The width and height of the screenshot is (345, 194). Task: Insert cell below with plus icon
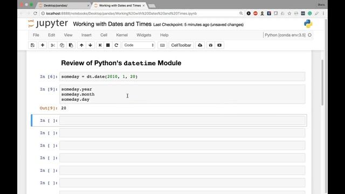pos(43,45)
